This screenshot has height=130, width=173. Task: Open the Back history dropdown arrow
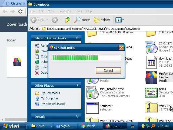[x=47, y=20]
